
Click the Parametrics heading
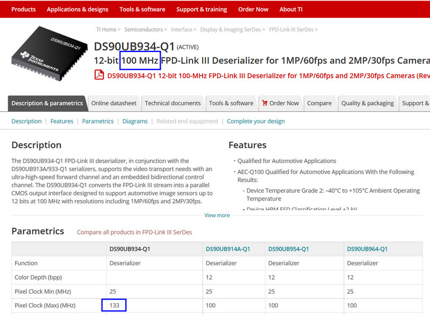coord(38,231)
